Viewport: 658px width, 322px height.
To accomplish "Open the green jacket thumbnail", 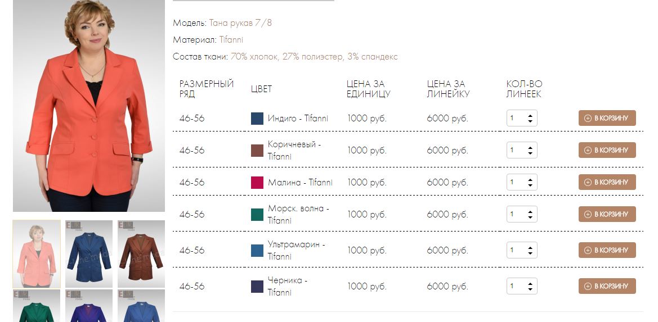I will pyautogui.click(x=37, y=306).
